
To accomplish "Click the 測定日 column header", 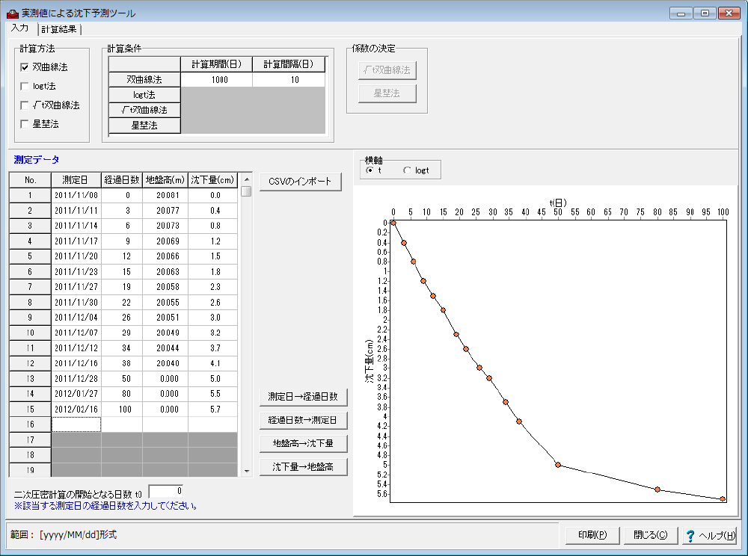I will click(x=76, y=179).
